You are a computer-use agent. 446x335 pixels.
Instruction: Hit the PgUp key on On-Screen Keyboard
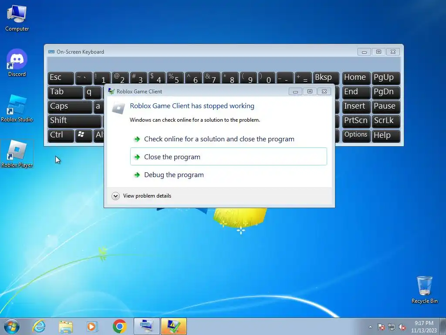coord(386,78)
